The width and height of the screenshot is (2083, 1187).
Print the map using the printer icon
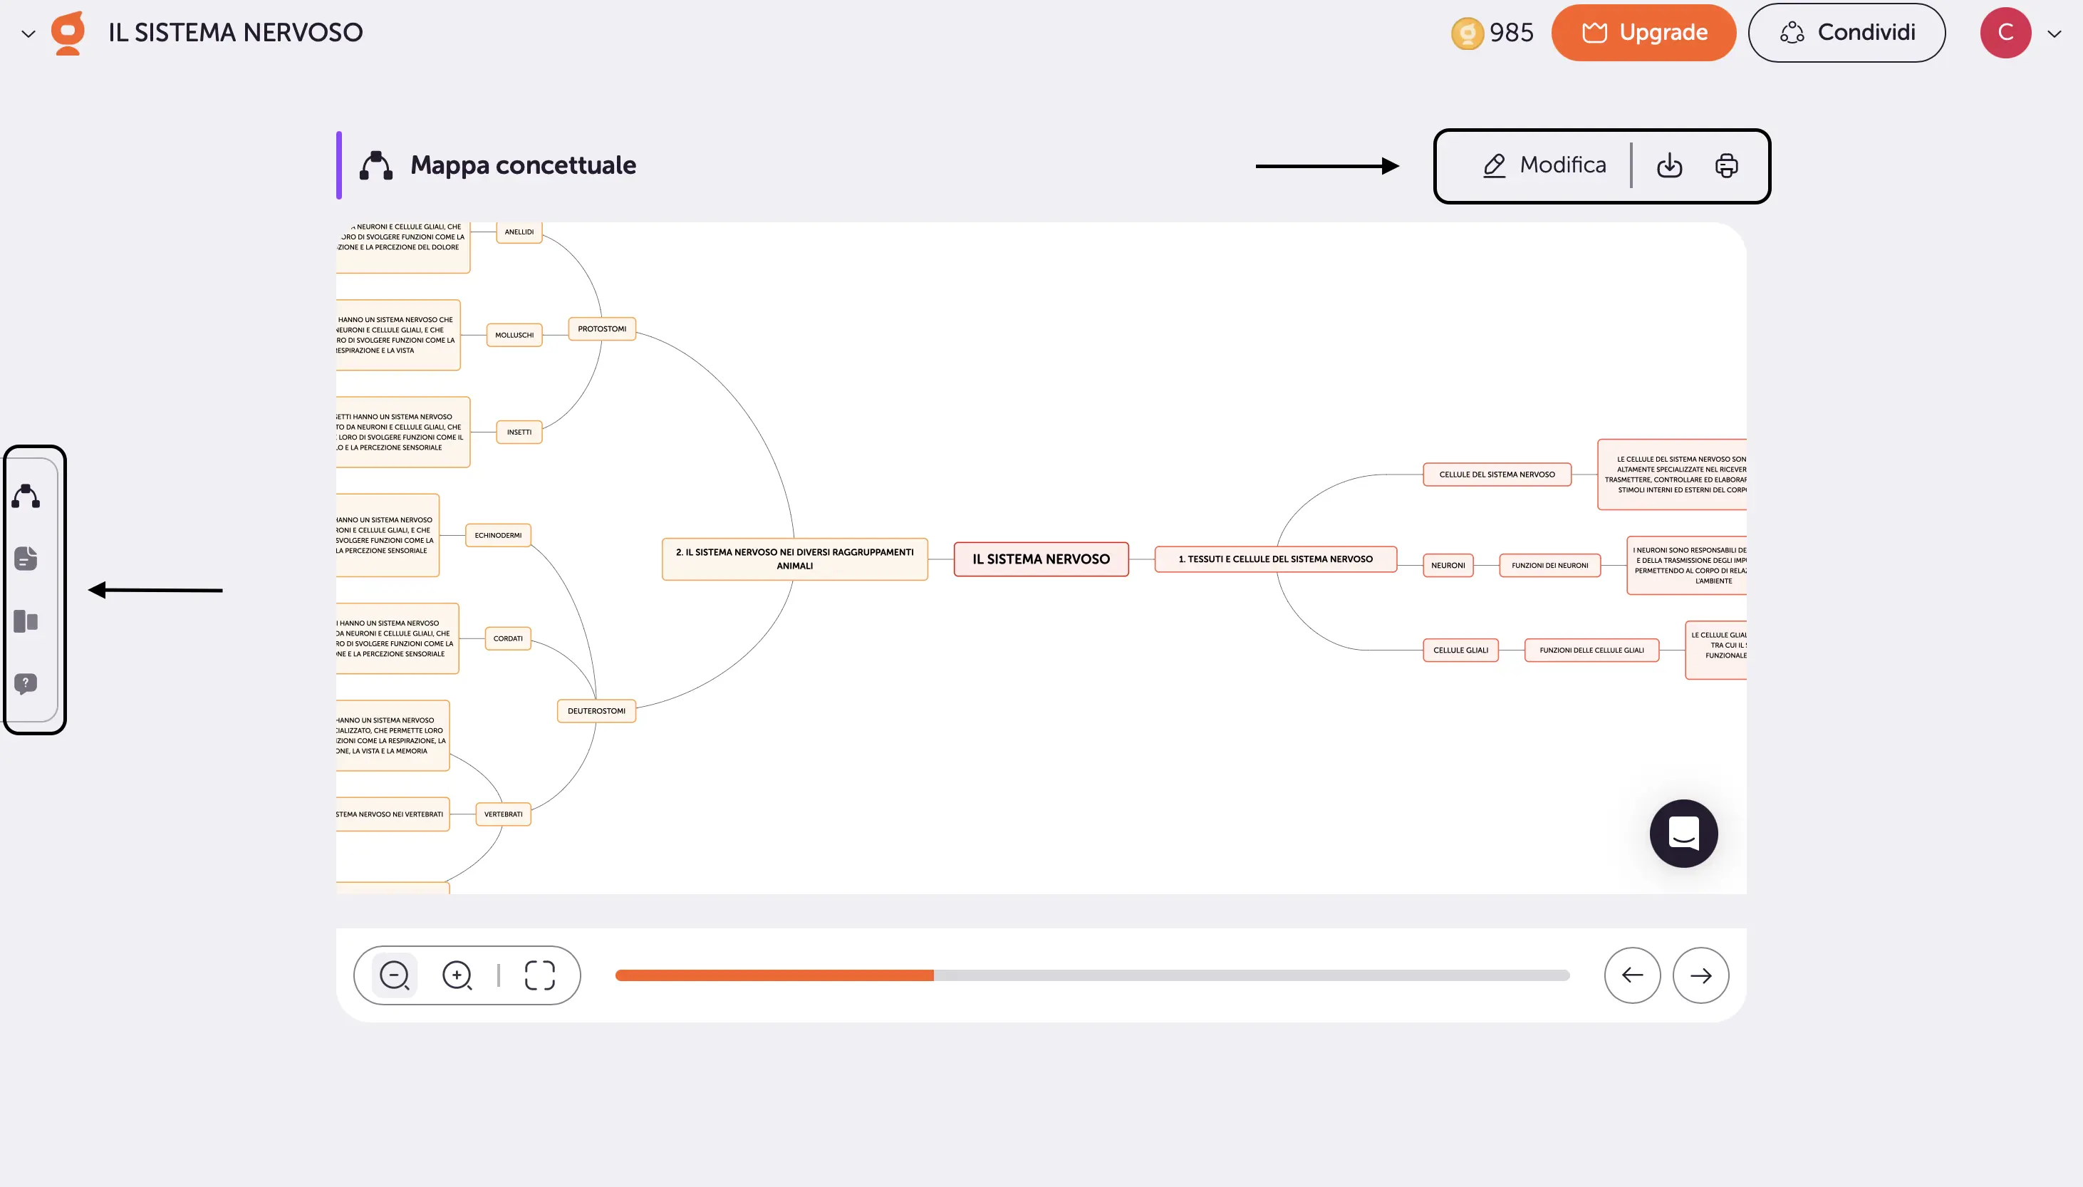click(x=1727, y=165)
